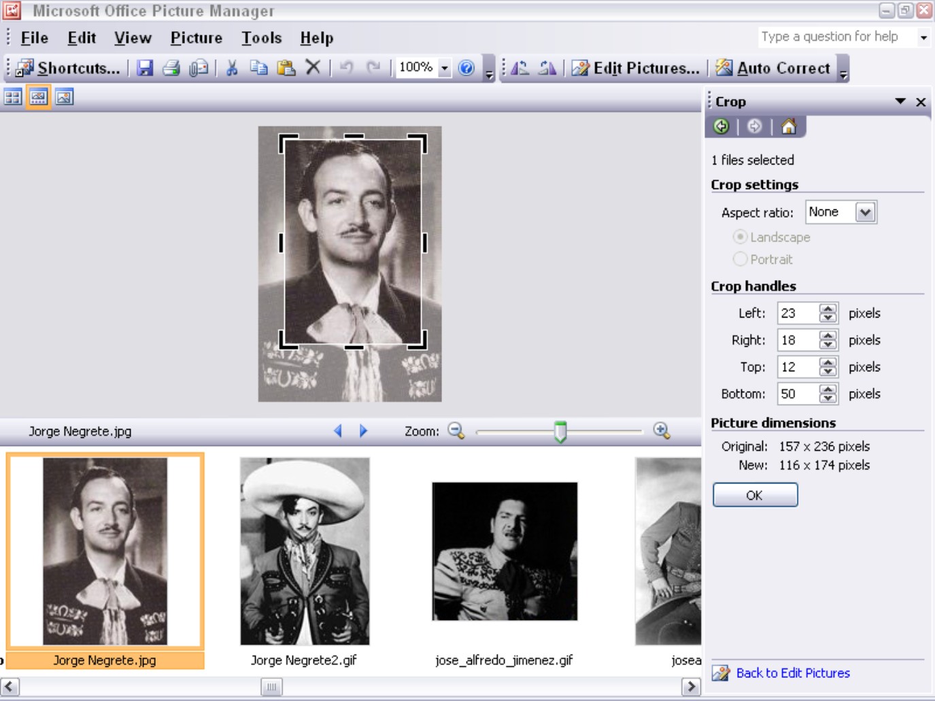Click the Top crop value stepper
Screen dimensions: 935x701
coord(828,367)
